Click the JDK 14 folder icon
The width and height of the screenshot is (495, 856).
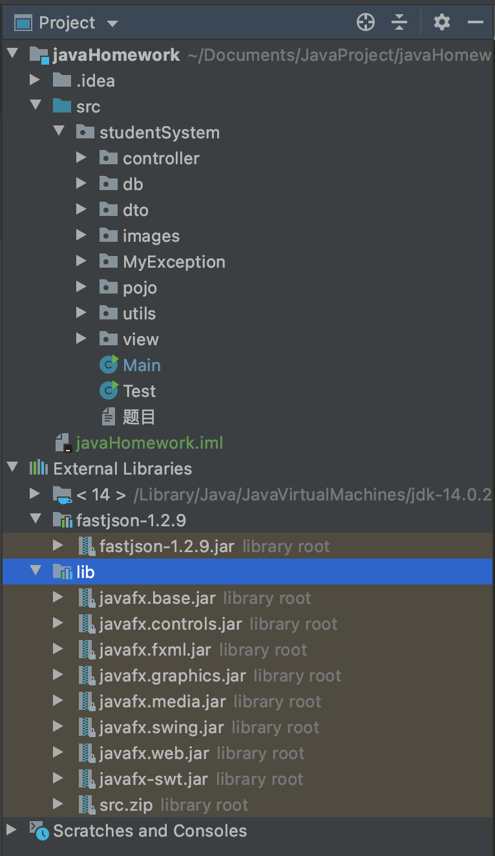pos(62,495)
